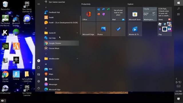The height and width of the screenshot is (103, 183).
Task: Open the News tile
Action: [x=165, y=14]
